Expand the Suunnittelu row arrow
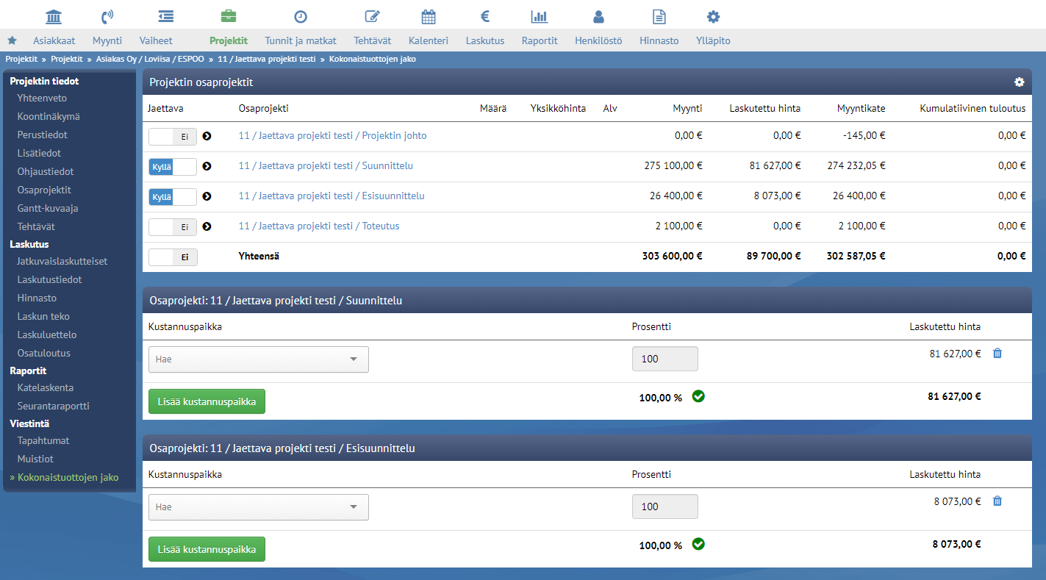The height and width of the screenshot is (580, 1046). tap(207, 166)
